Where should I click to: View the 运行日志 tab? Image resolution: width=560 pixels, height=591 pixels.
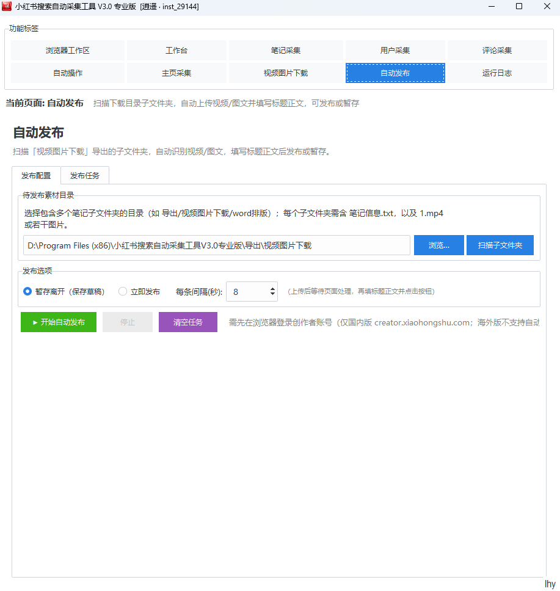(x=497, y=73)
